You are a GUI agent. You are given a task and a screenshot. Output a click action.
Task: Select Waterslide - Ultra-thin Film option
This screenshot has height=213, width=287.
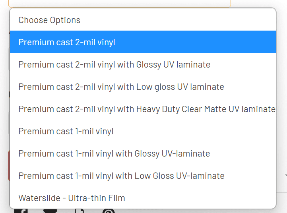72,198
